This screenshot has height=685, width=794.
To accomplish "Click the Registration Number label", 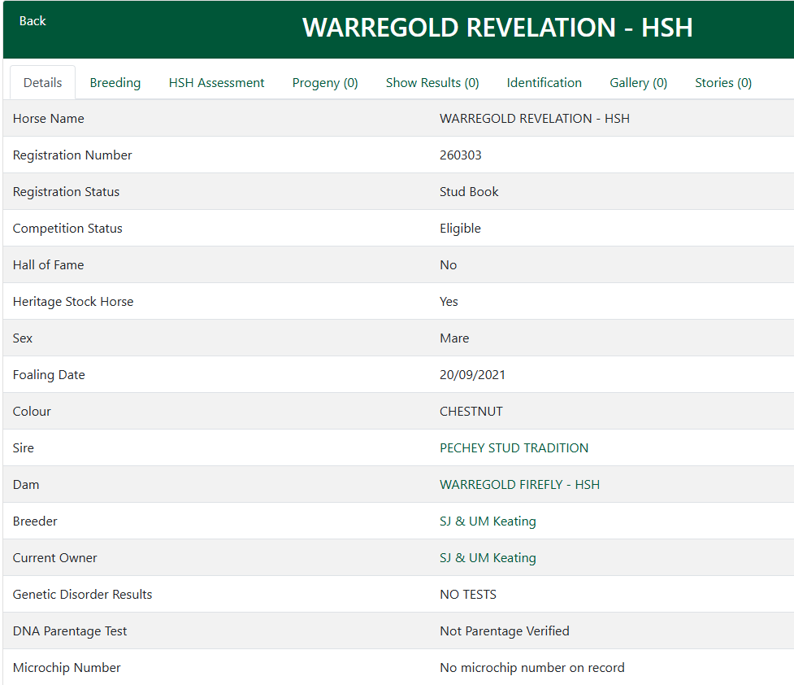I will click(x=72, y=155).
